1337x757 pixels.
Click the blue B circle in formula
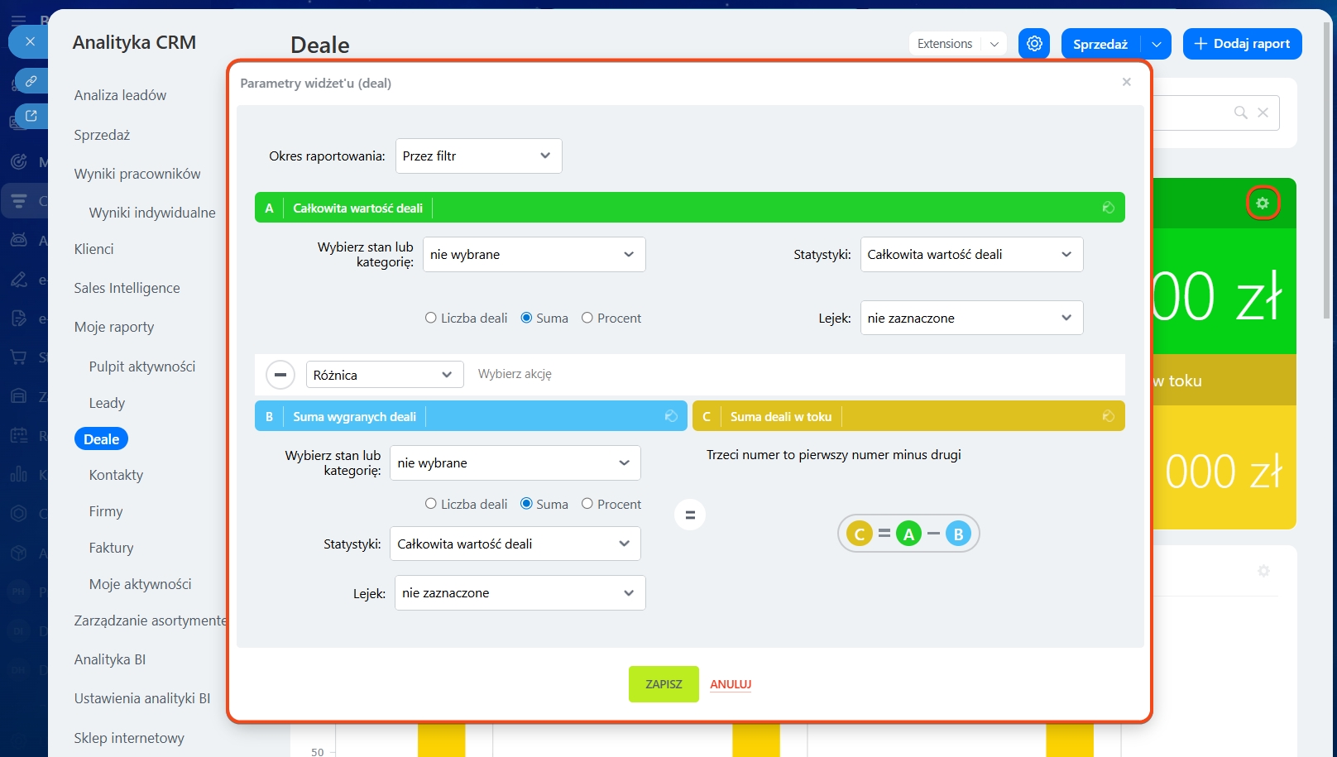958,534
